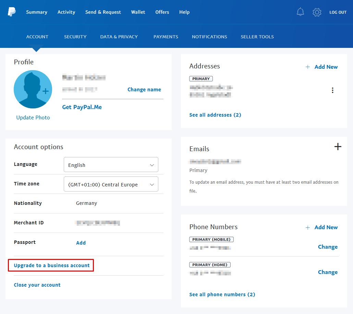Click LOG OUT

click(338, 12)
